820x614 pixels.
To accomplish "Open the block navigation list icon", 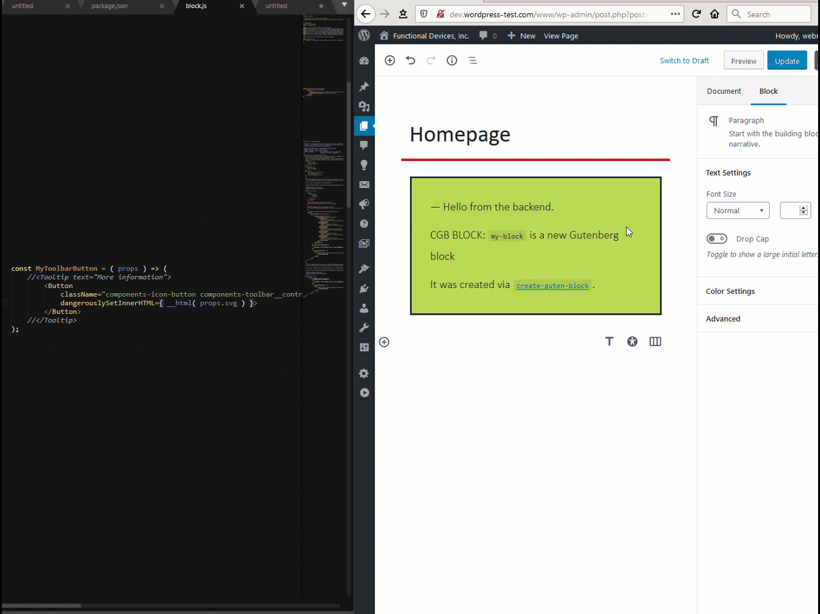I will click(472, 60).
